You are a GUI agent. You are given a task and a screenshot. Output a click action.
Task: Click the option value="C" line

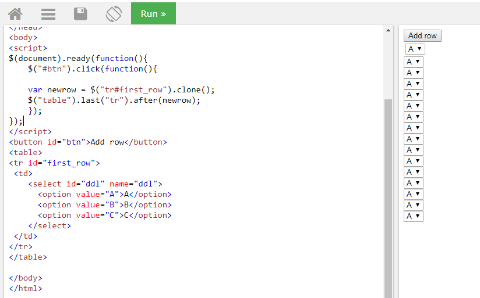(105, 216)
